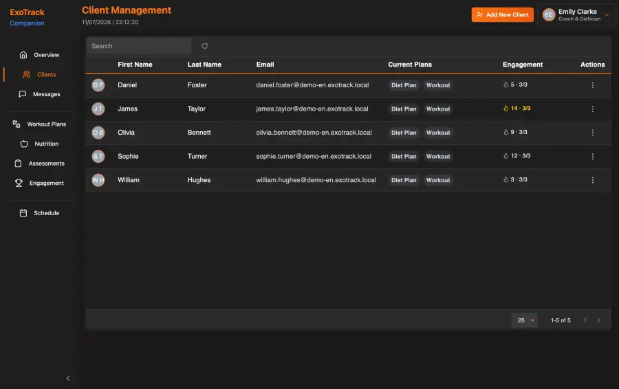Screen dimensions: 619x389
Task: Sort by Last Name column
Action: [204, 65]
